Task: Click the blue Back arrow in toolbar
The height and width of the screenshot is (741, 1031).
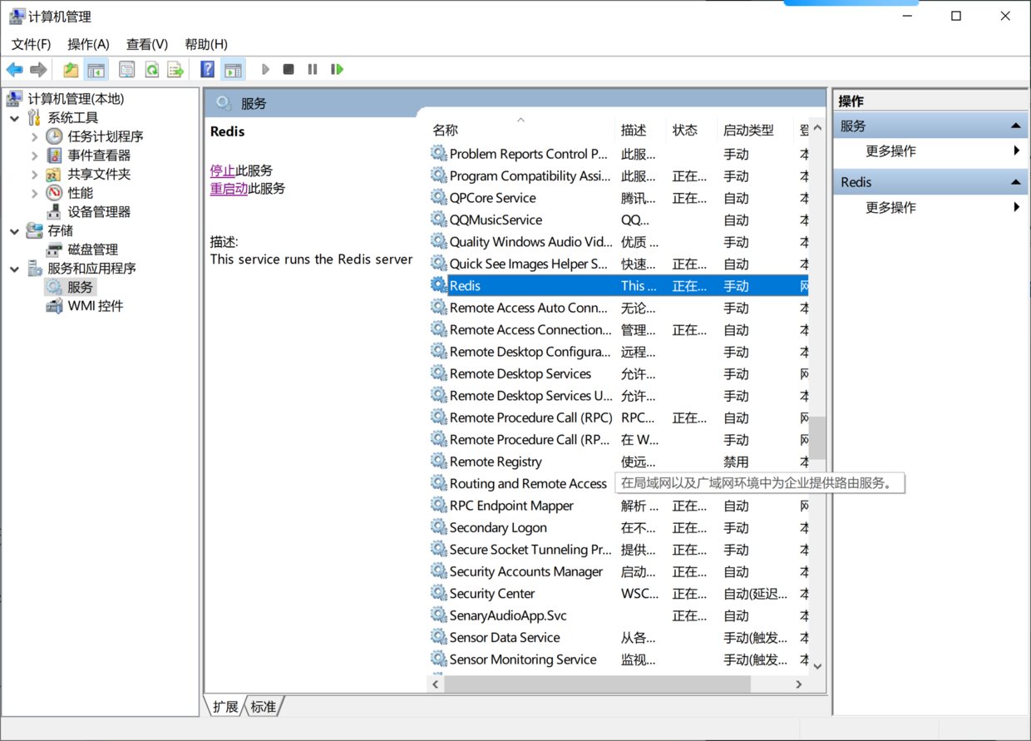Action: (x=15, y=70)
